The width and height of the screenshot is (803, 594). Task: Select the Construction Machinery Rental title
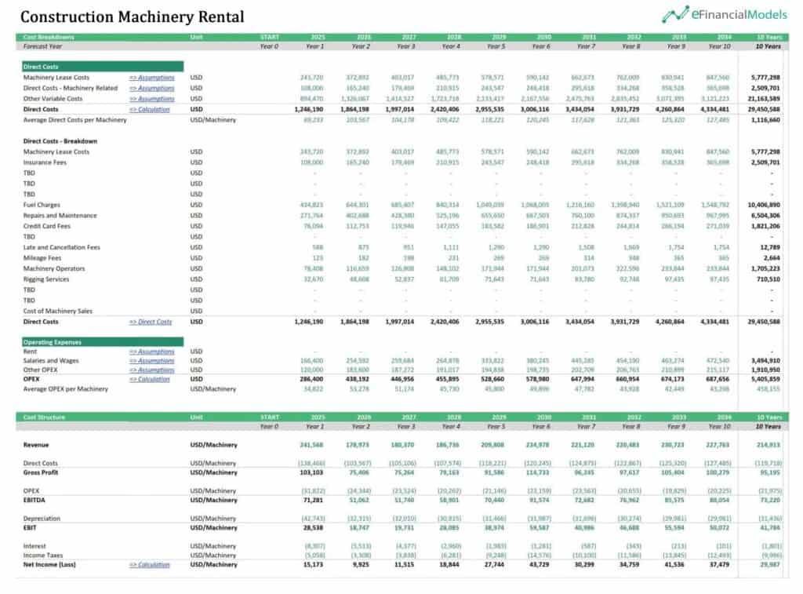132,17
